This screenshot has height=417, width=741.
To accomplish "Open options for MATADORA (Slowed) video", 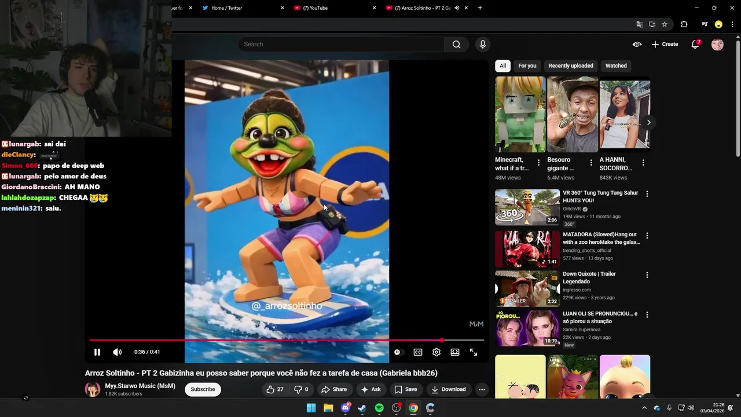I will point(647,236).
